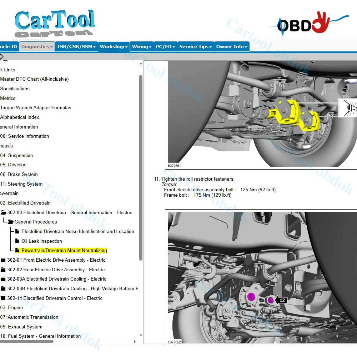Click the dropdown arrow on TSB/GSB/SSM tab
The width and height of the screenshot is (357, 357).
pos(94,47)
